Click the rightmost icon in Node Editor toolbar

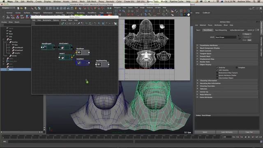tap(115, 23)
